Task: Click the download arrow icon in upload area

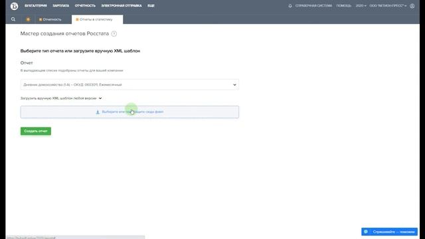Action: click(x=98, y=112)
